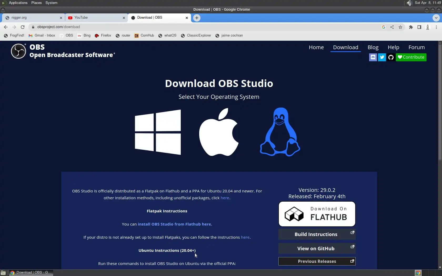Expand the tab search dropdown arrow
Image resolution: width=442 pixels, height=276 pixels.
(436, 18)
